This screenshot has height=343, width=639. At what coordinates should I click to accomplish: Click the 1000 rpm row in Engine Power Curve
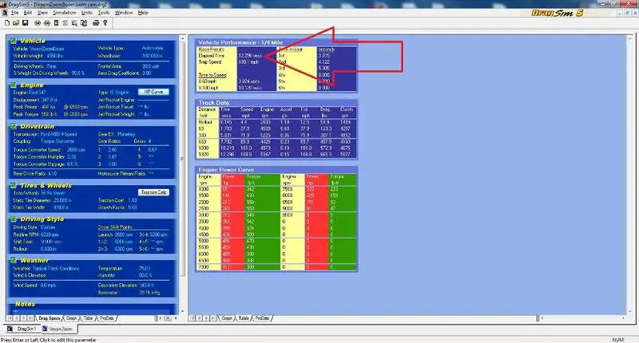[x=276, y=189]
